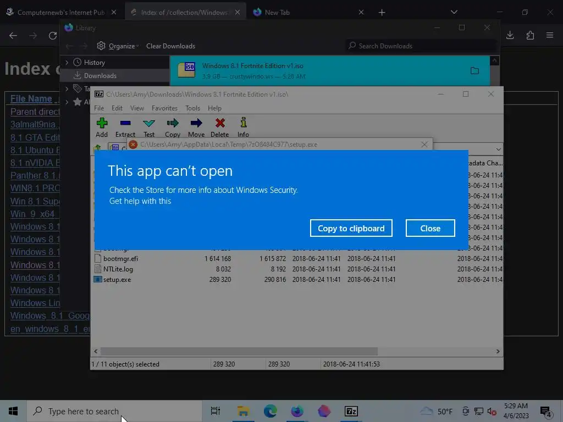This screenshot has width=563, height=422.
Task: Open Microsoft Edge from the taskbar
Action: [x=271, y=411]
